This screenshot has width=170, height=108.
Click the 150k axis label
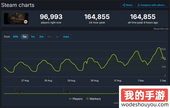click(x=163, y=49)
